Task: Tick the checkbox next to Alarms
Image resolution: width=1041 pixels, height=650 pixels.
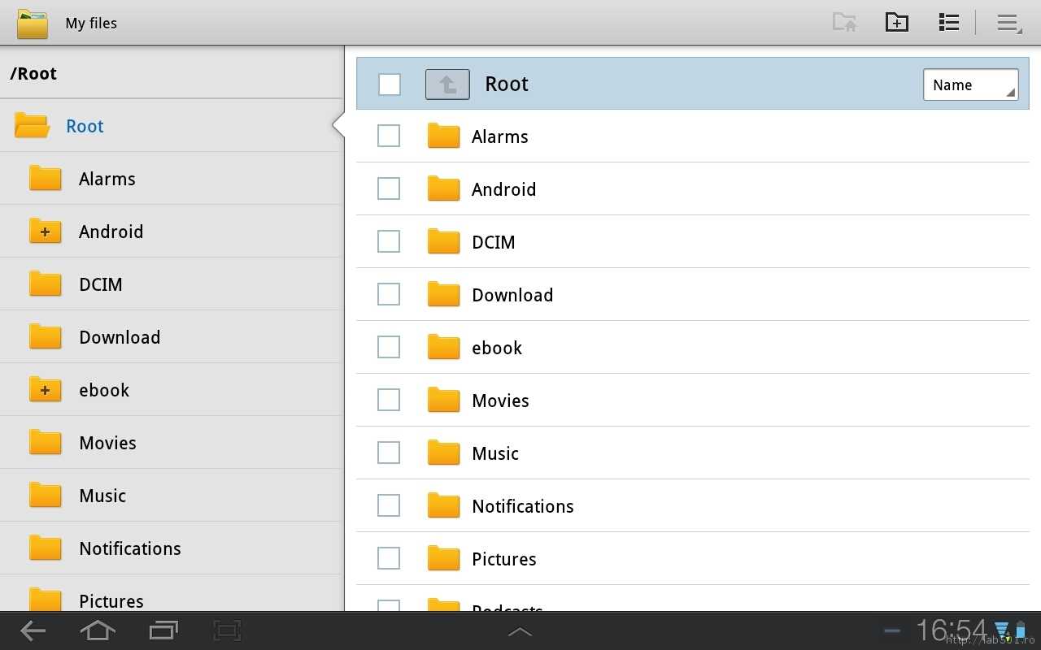Action: click(389, 136)
